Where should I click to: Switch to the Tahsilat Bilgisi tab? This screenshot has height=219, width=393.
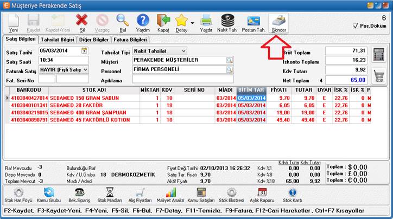(x=56, y=40)
